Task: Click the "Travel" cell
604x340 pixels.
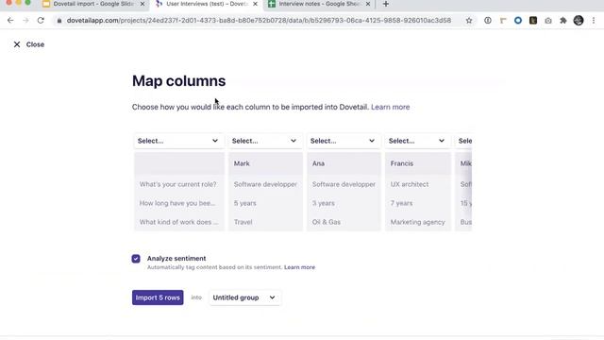Action: coord(243,222)
